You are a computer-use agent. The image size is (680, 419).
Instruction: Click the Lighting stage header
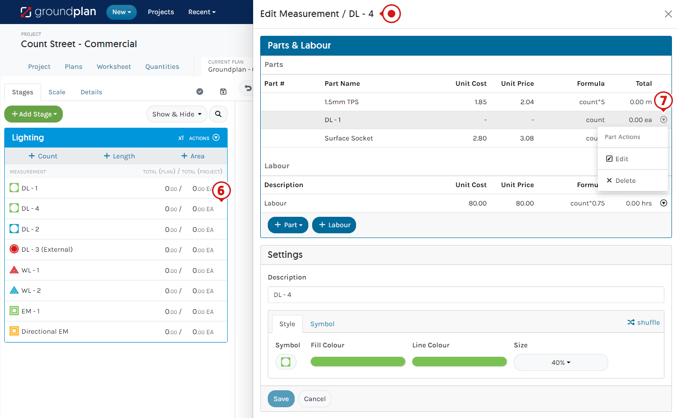pyautogui.click(x=116, y=138)
